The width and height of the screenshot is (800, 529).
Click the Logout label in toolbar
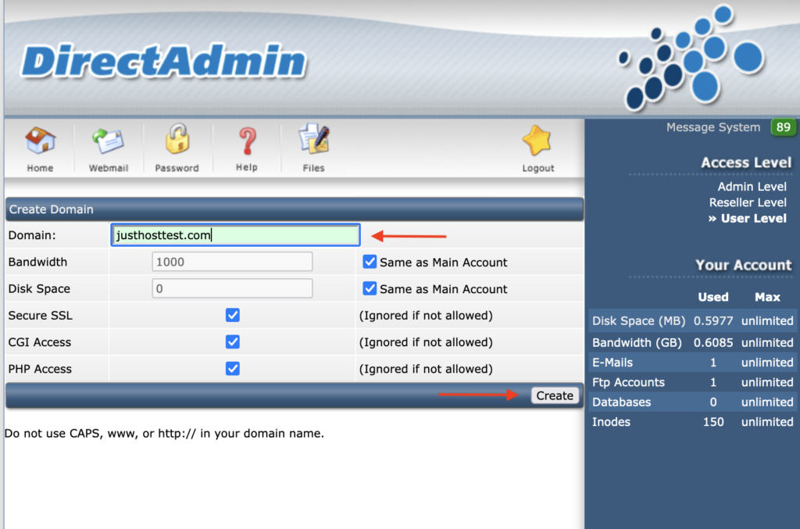coord(537,168)
